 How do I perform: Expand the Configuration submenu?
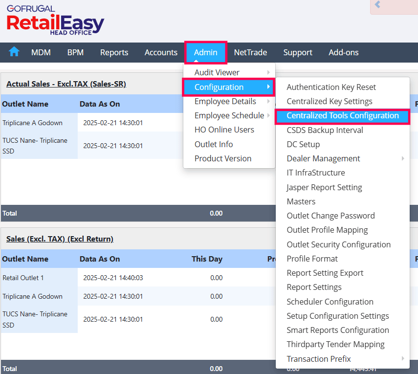click(229, 87)
